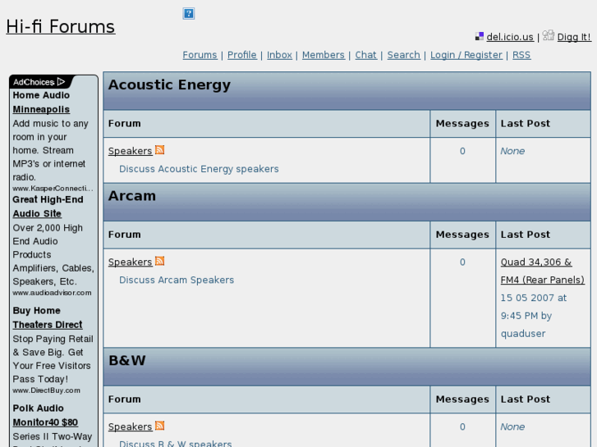Click the www.DirectBuy.com ad URL
The image size is (597, 447).
click(x=47, y=390)
